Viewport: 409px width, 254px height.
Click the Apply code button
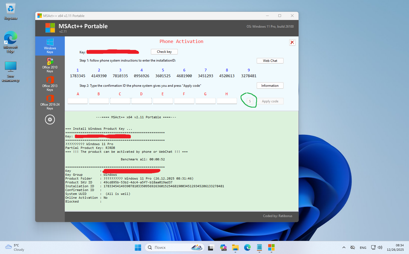pyautogui.click(x=270, y=101)
